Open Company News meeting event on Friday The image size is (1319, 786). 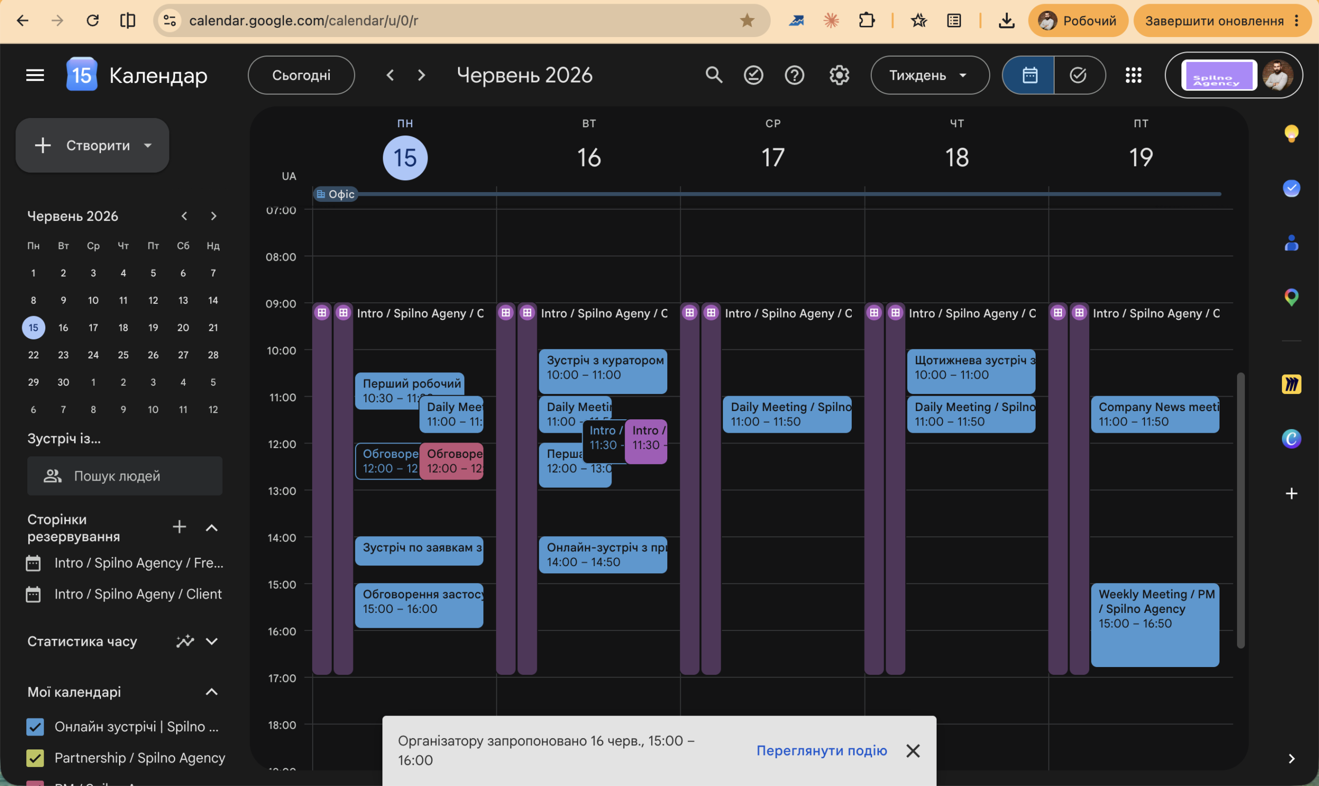[x=1155, y=414]
